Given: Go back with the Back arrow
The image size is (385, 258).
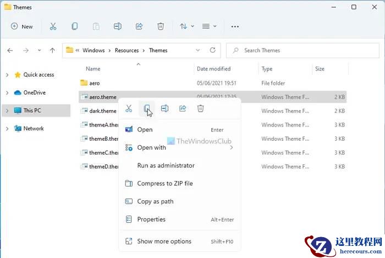Looking at the screenshot, I should point(10,51).
